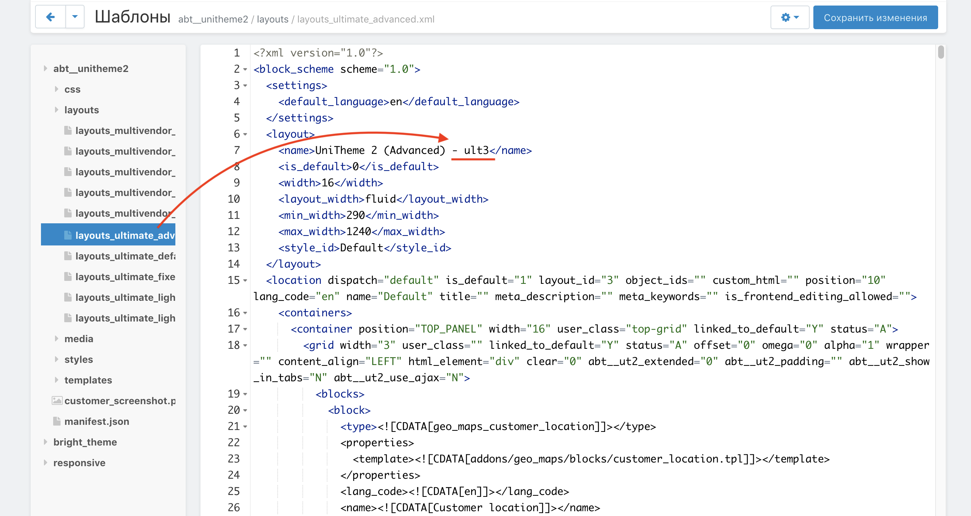
Task: Expand the bright_theme folder
Action: tap(45, 442)
